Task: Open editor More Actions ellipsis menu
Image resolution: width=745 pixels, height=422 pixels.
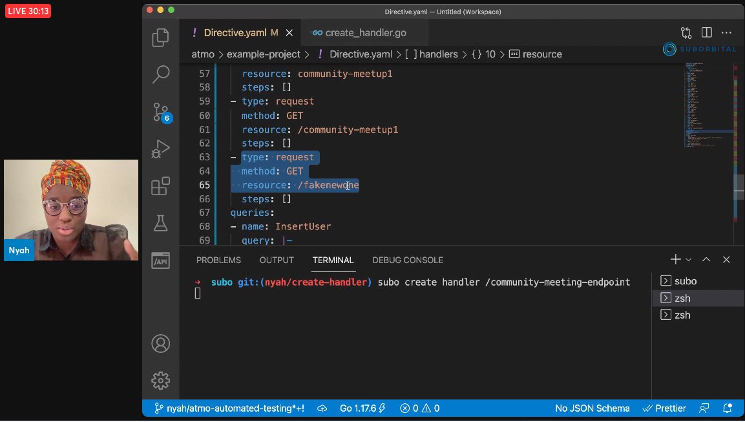Action: (726, 32)
